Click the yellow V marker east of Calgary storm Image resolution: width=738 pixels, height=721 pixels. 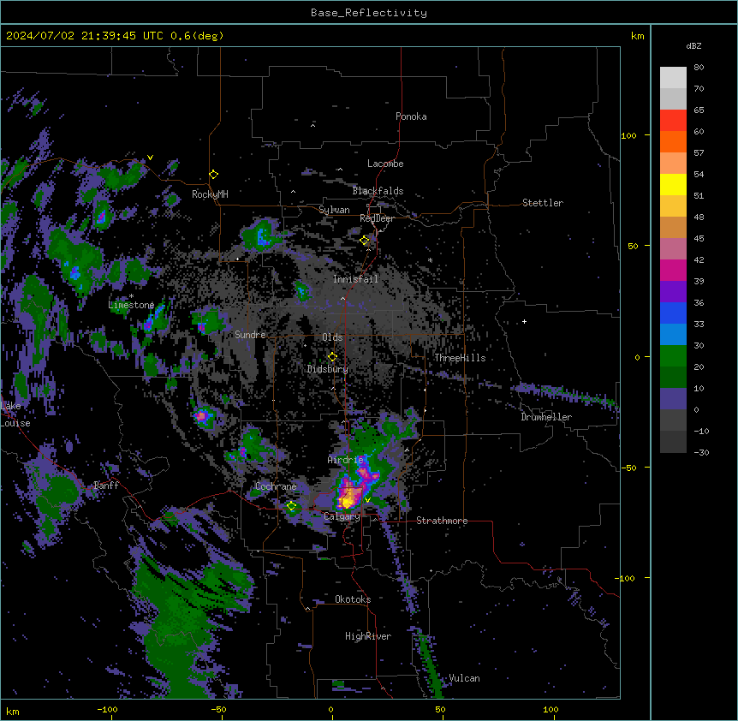point(367,500)
